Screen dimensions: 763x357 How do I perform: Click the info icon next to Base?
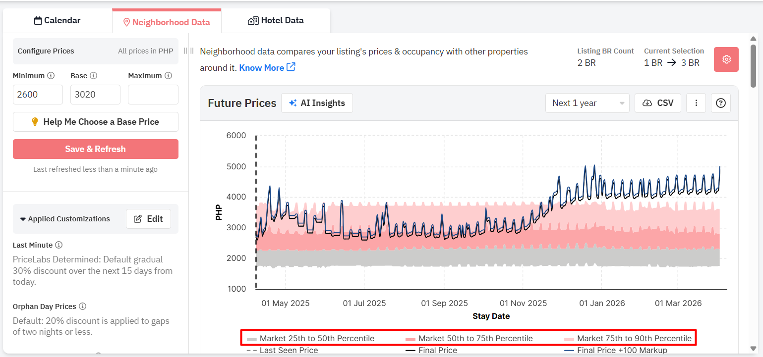[x=93, y=76]
